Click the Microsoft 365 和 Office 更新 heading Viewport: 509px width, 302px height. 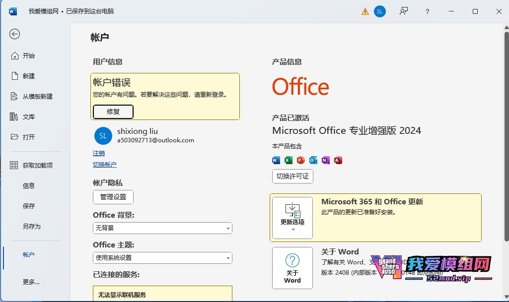372,201
